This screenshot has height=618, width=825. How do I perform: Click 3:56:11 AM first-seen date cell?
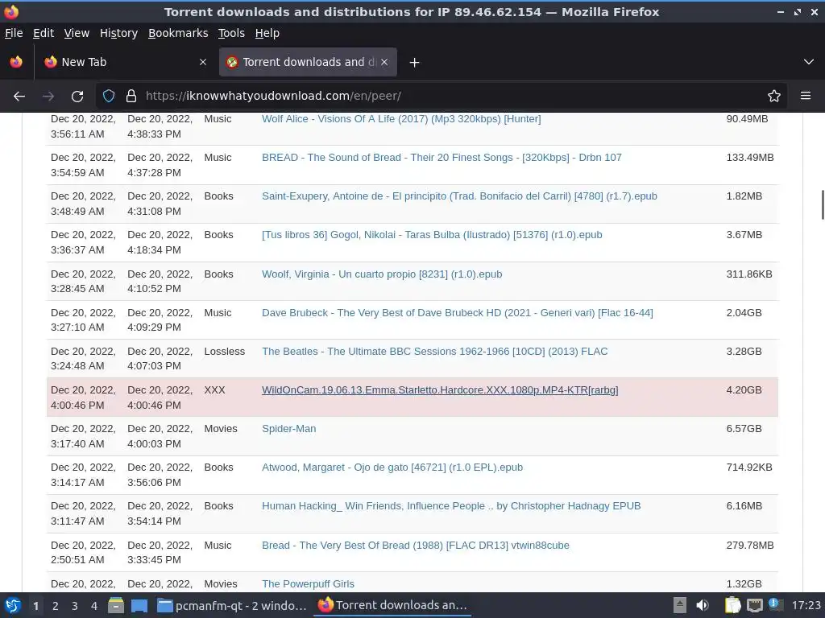pos(83,126)
